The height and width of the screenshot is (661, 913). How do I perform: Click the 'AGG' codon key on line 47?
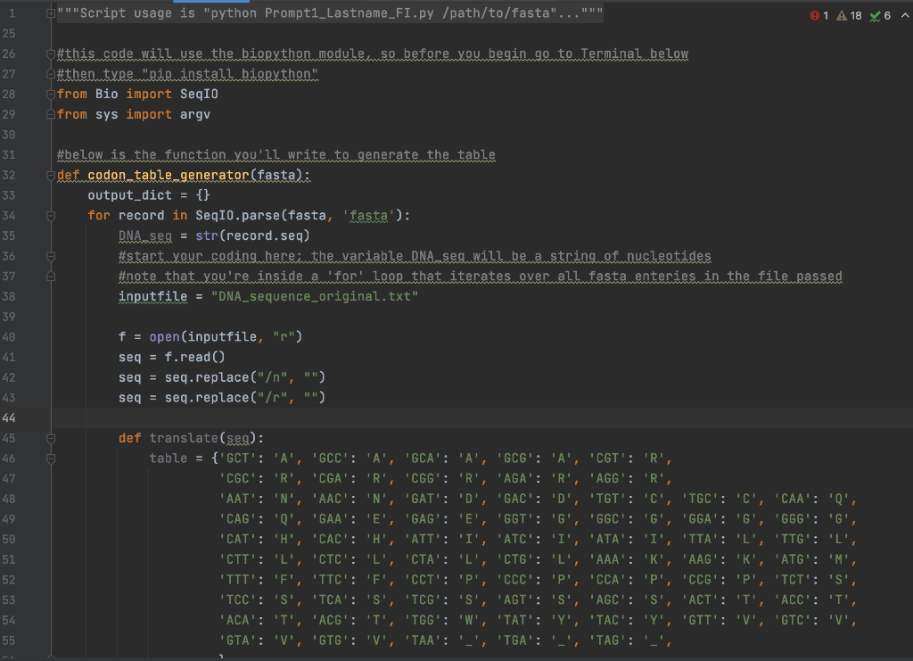click(x=608, y=479)
